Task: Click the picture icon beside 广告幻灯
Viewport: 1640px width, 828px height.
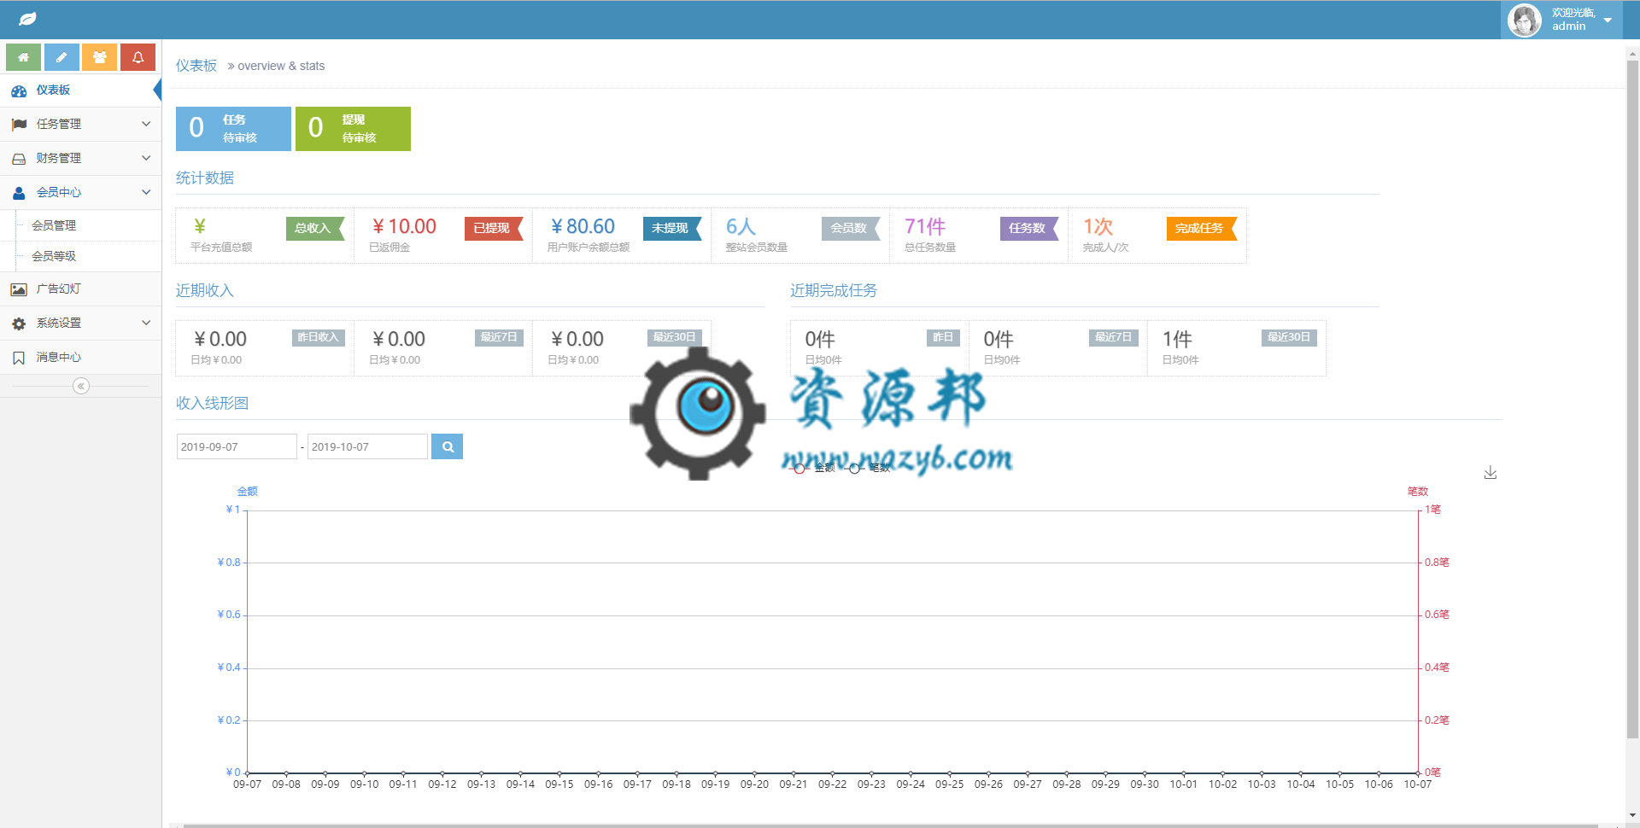Action: click(x=19, y=289)
